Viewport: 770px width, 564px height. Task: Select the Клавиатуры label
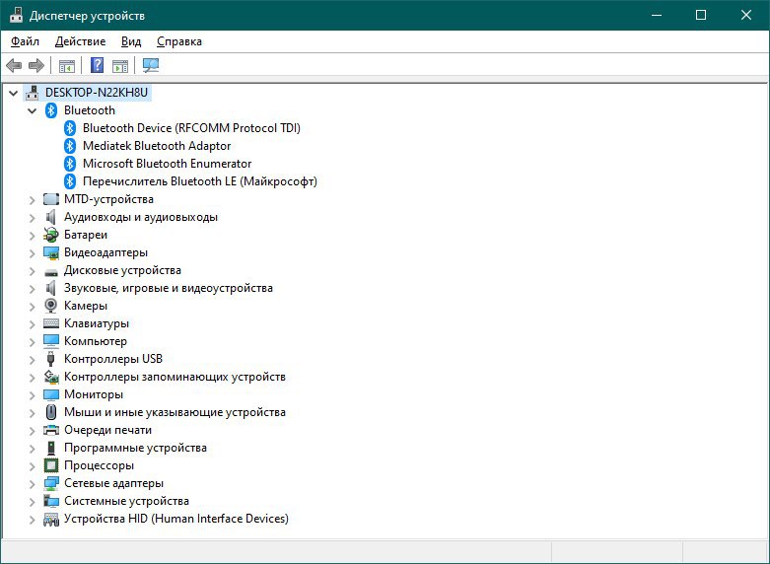[97, 323]
